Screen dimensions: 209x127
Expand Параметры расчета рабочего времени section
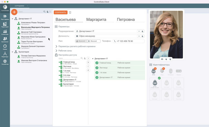[x=76, y=46]
